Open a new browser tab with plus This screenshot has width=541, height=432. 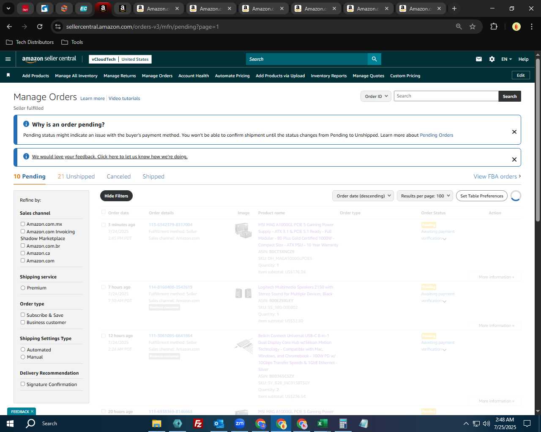(454, 8)
